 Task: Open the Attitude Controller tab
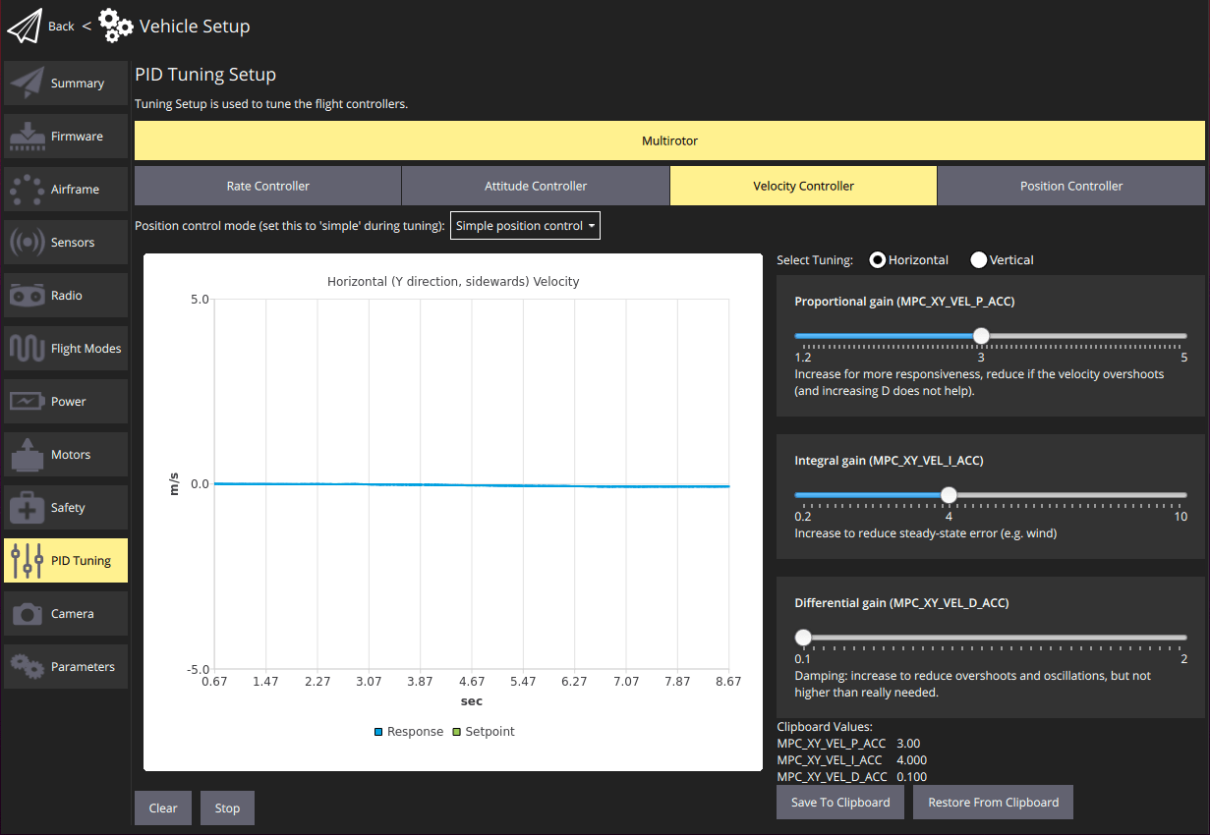point(536,186)
